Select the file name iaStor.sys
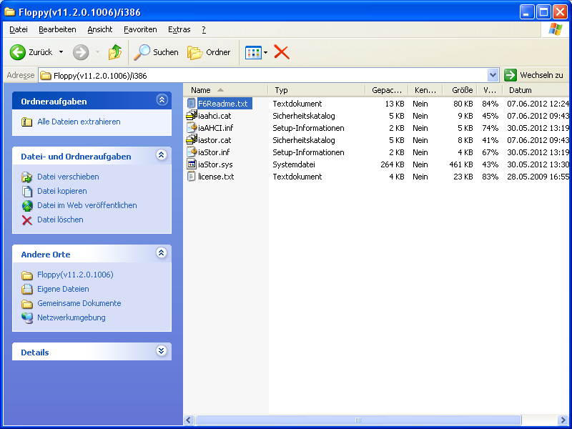 click(x=215, y=164)
